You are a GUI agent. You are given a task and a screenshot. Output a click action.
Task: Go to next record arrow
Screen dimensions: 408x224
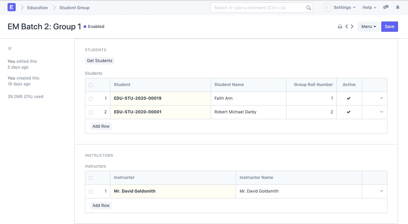pos(352,27)
